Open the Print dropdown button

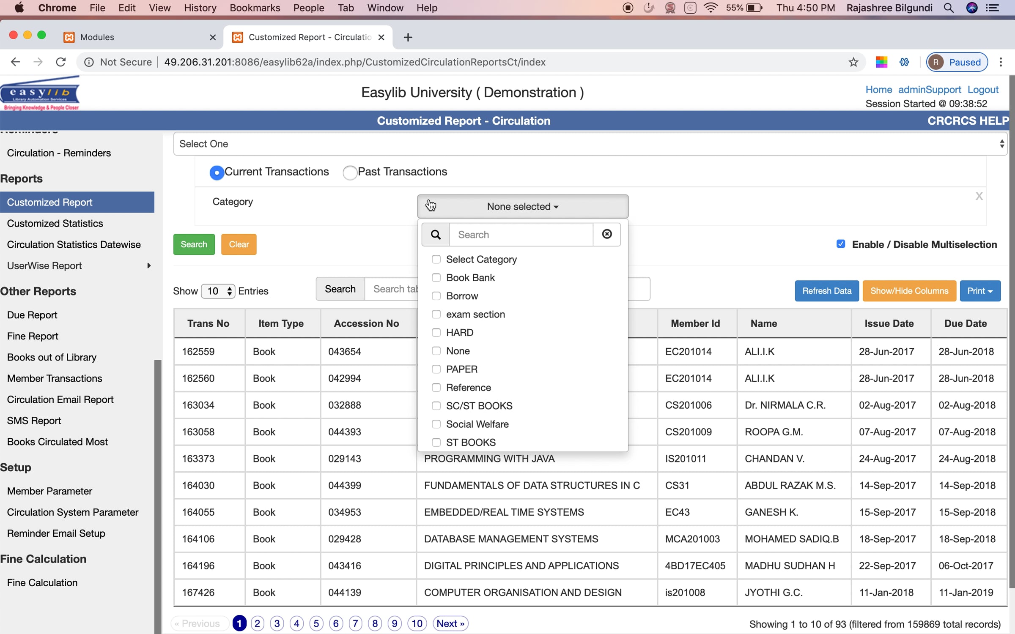pos(980,291)
